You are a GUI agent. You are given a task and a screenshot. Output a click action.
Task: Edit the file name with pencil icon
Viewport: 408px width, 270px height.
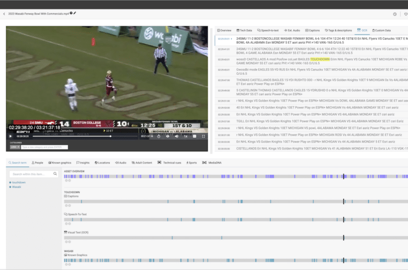pos(75,13)
